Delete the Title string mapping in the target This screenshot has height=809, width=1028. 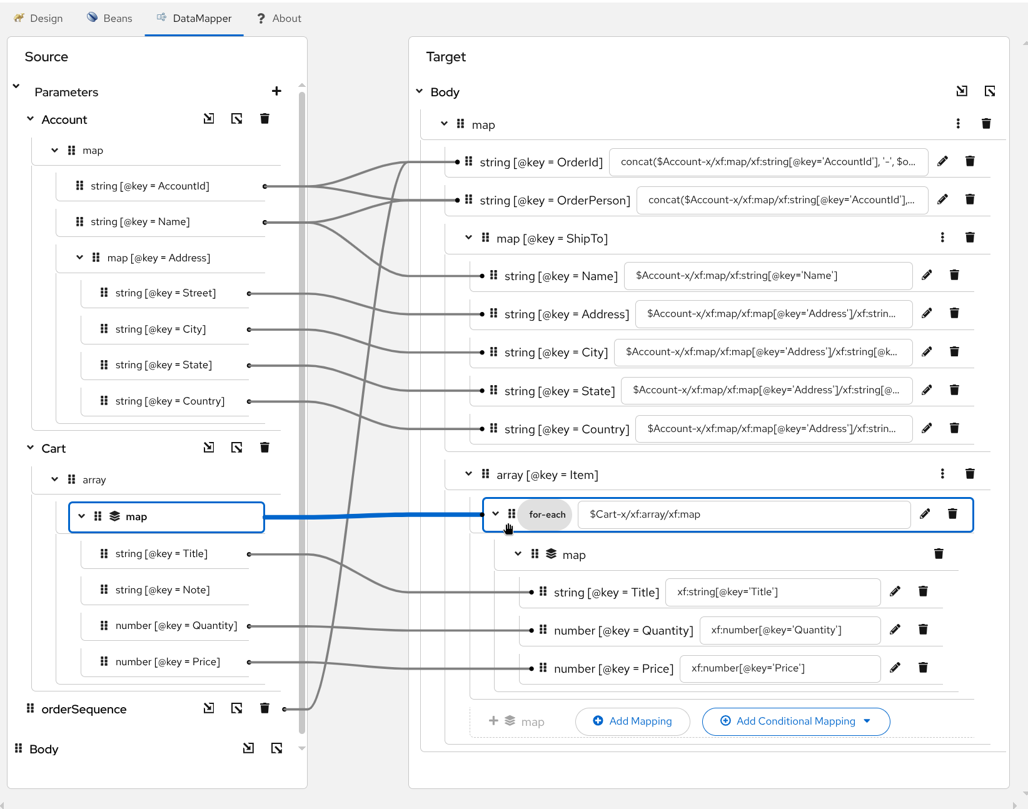[923, 591]
